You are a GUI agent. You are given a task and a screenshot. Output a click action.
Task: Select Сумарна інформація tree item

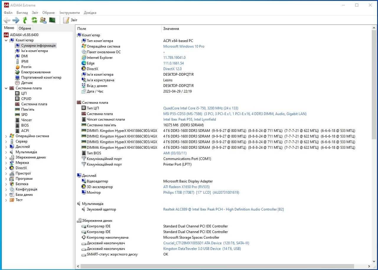click(x=38, y=46)
